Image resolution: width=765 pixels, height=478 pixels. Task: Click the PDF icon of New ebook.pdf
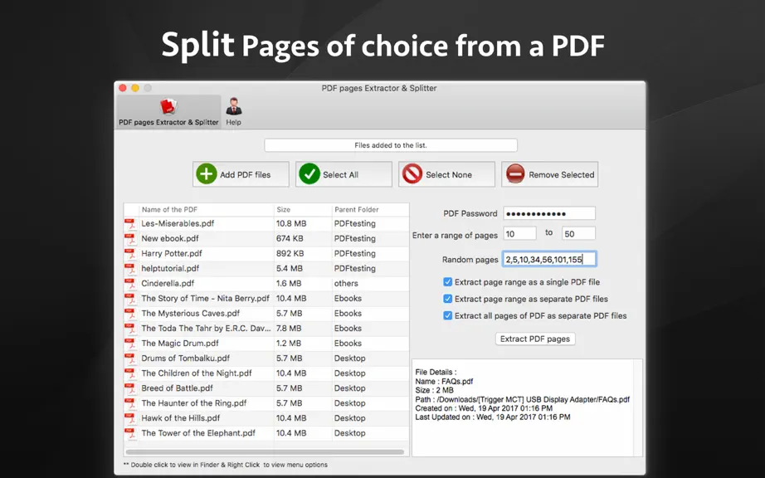[x=130, y=238]
